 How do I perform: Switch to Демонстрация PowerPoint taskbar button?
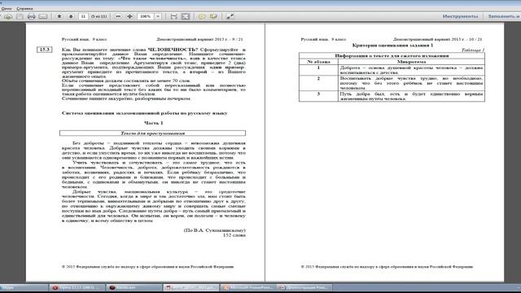tap(305, 287)
